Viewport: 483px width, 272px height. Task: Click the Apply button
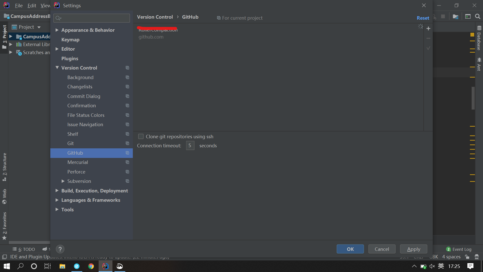pos(413,249)
